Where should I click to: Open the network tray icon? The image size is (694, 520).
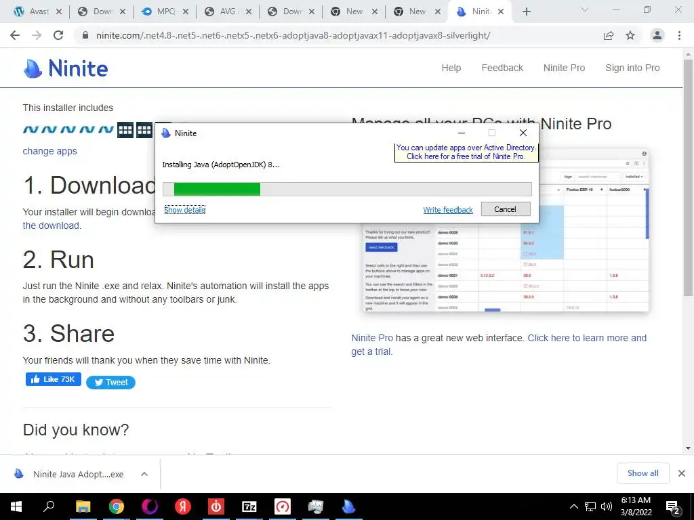click(590, 506)
